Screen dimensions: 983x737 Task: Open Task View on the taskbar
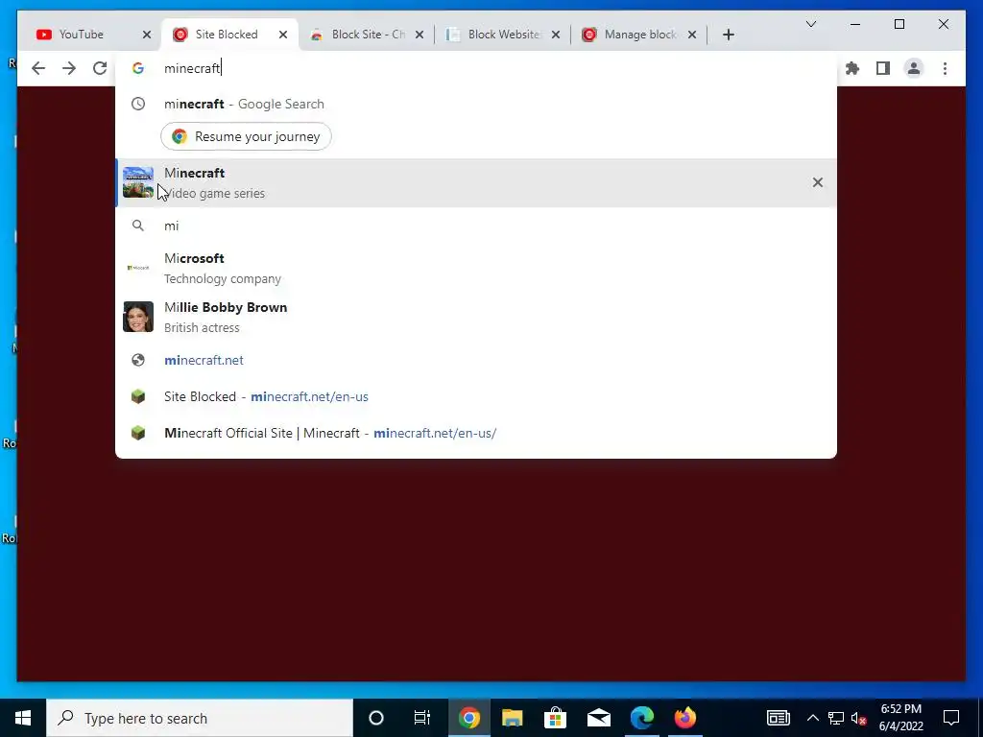pos(422,718)
